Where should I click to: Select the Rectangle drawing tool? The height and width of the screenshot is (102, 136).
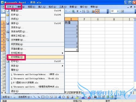(43, 97)
